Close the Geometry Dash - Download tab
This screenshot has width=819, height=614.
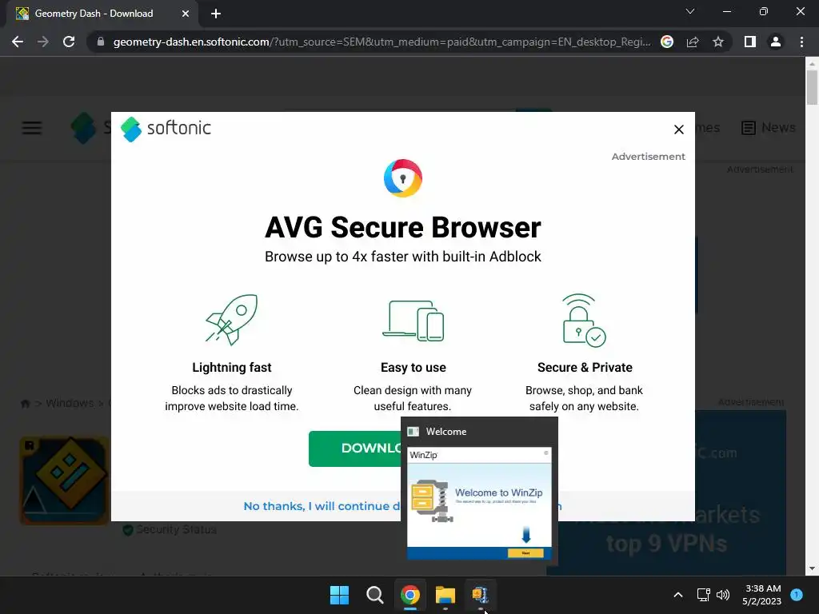[x=186, y=14]
